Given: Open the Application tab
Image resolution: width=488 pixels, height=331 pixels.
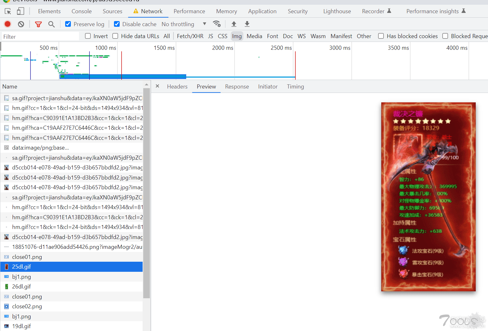Looking at the screenshot, I should (x=262, y=11).
